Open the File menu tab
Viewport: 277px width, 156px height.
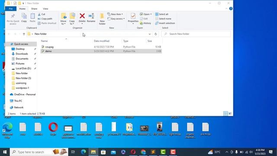[x=10, y=9]
